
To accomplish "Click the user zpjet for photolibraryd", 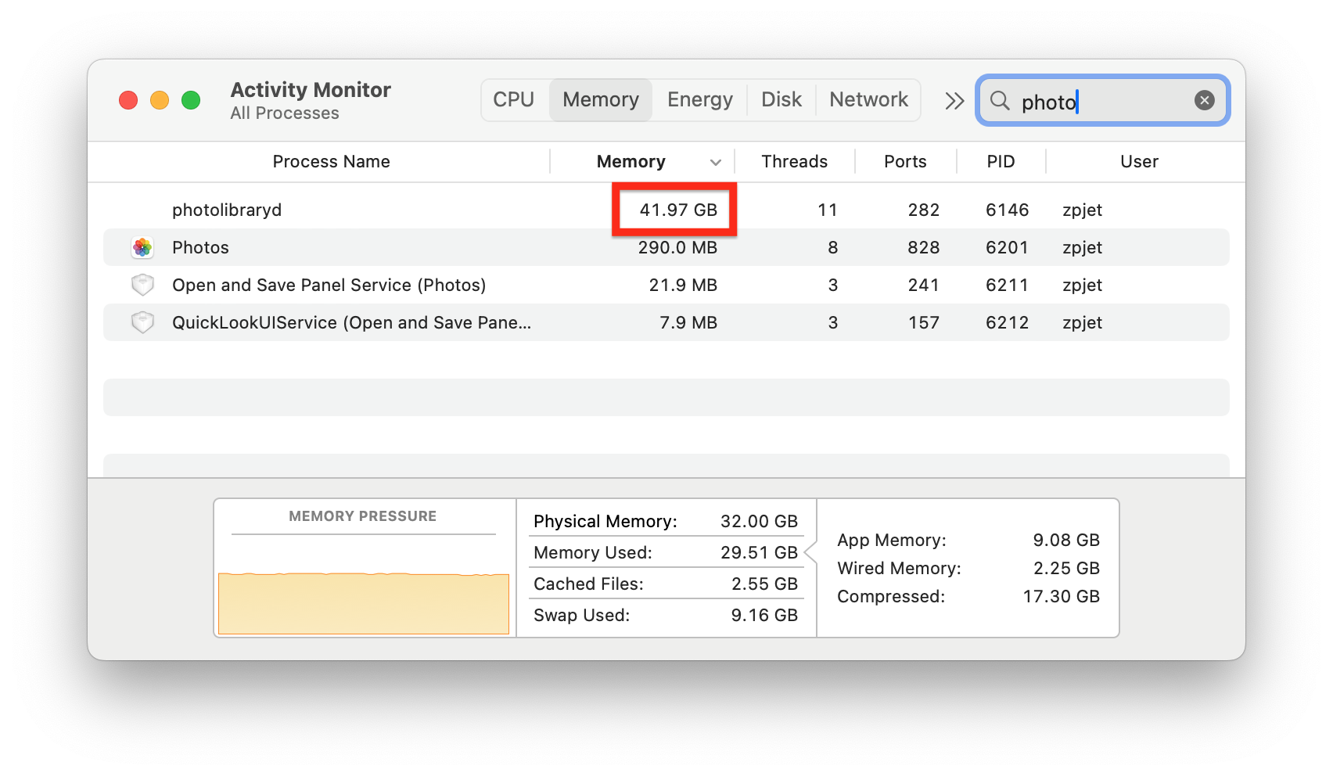I will (1082, 210).
